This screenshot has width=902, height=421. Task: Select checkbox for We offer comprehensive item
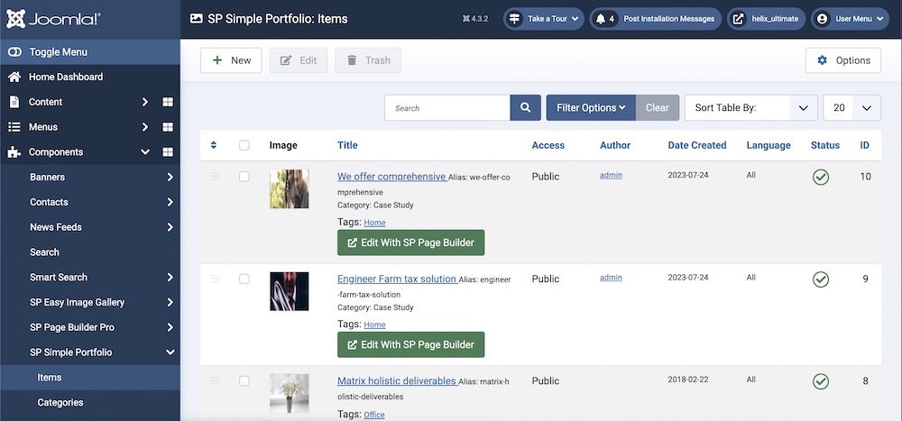(244, 177)
